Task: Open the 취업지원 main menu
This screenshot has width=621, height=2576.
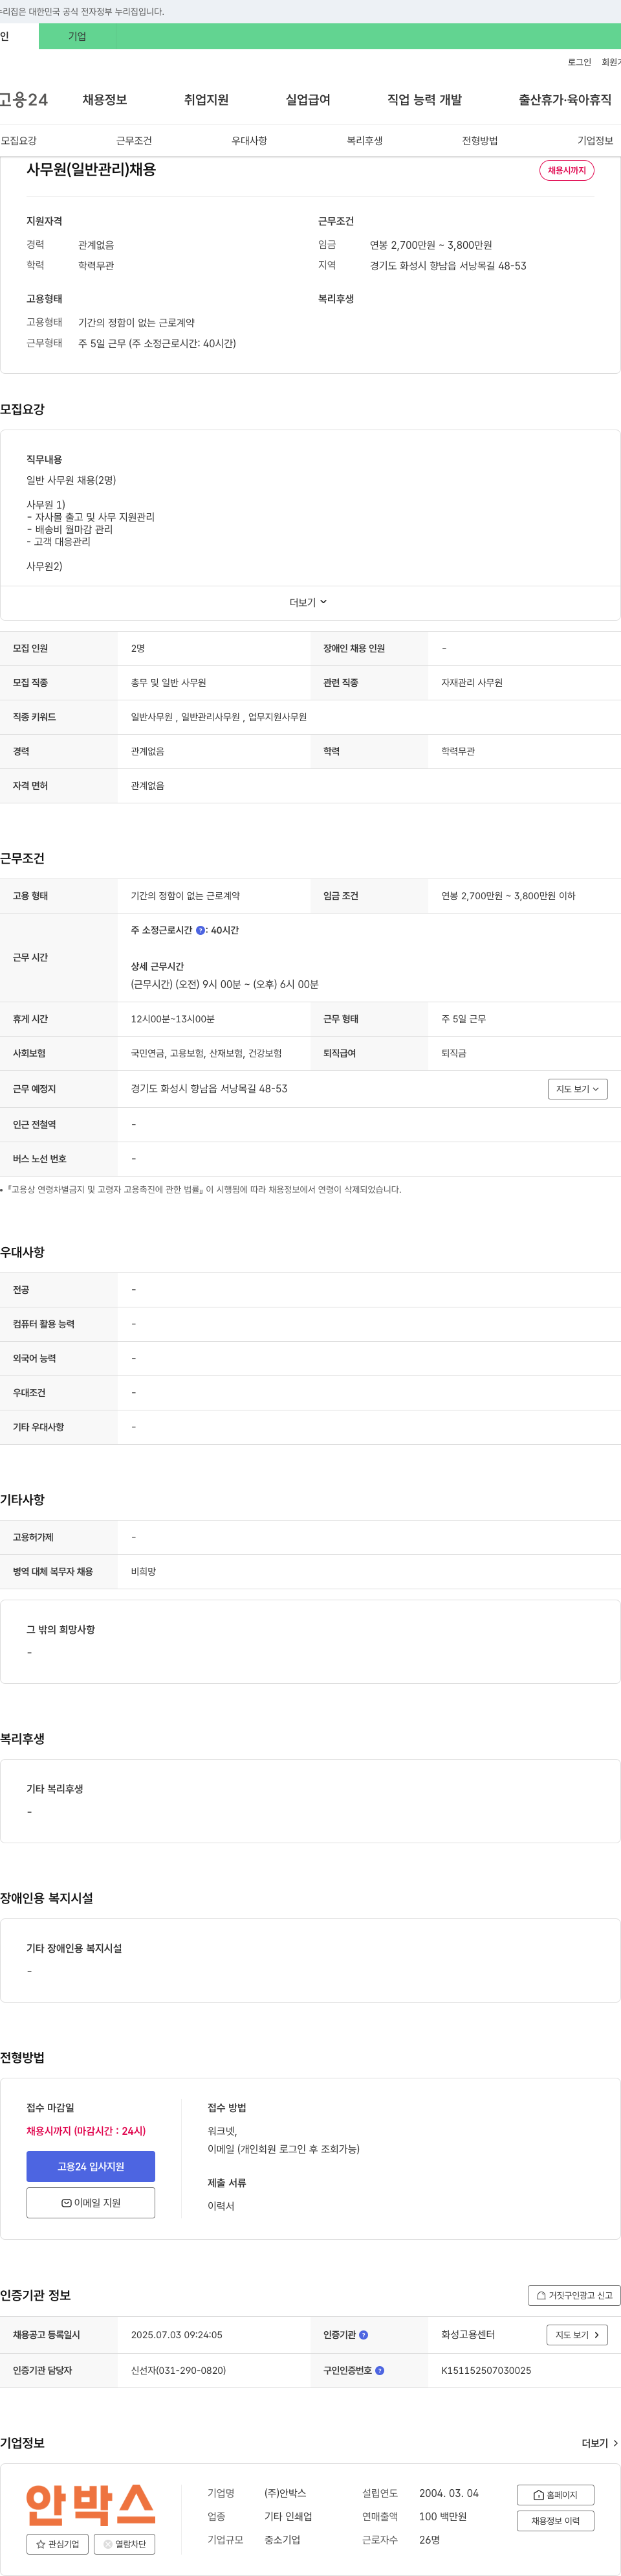Action: pyautogui.click(x=206, y=100)
